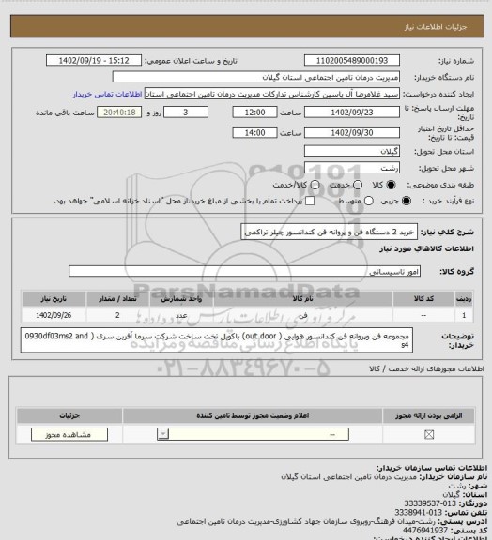Select the کالا radio button
Screen dimensions: 492x540
pos(391,185)
